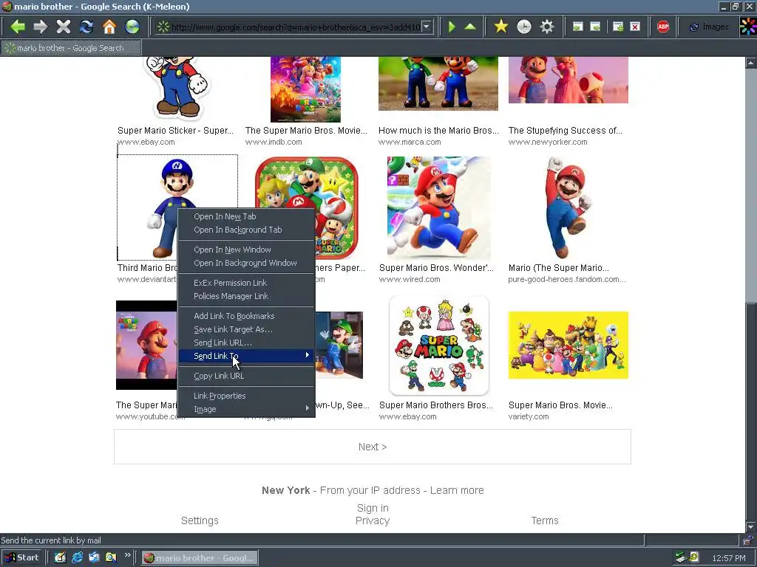Reload the page with the refresh icon
Screen dimensions: 757x567
[86, 27]
